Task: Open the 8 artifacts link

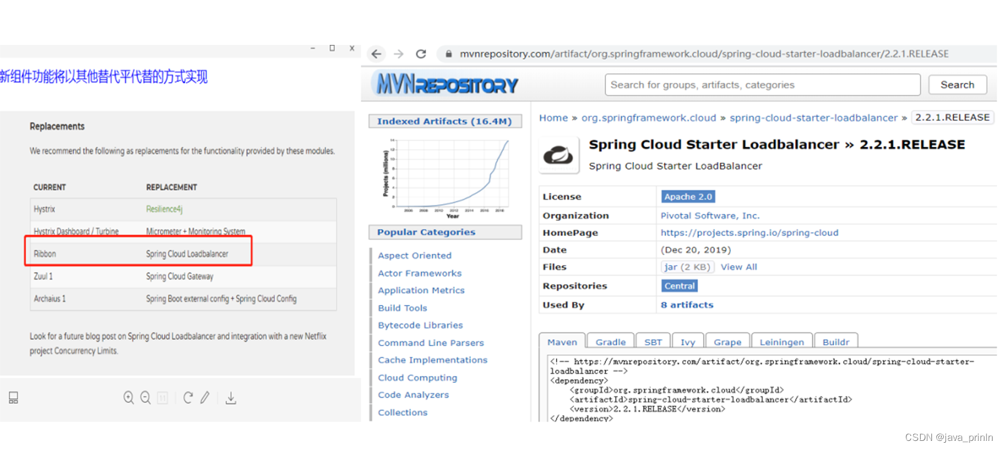Action: (687, 305)
